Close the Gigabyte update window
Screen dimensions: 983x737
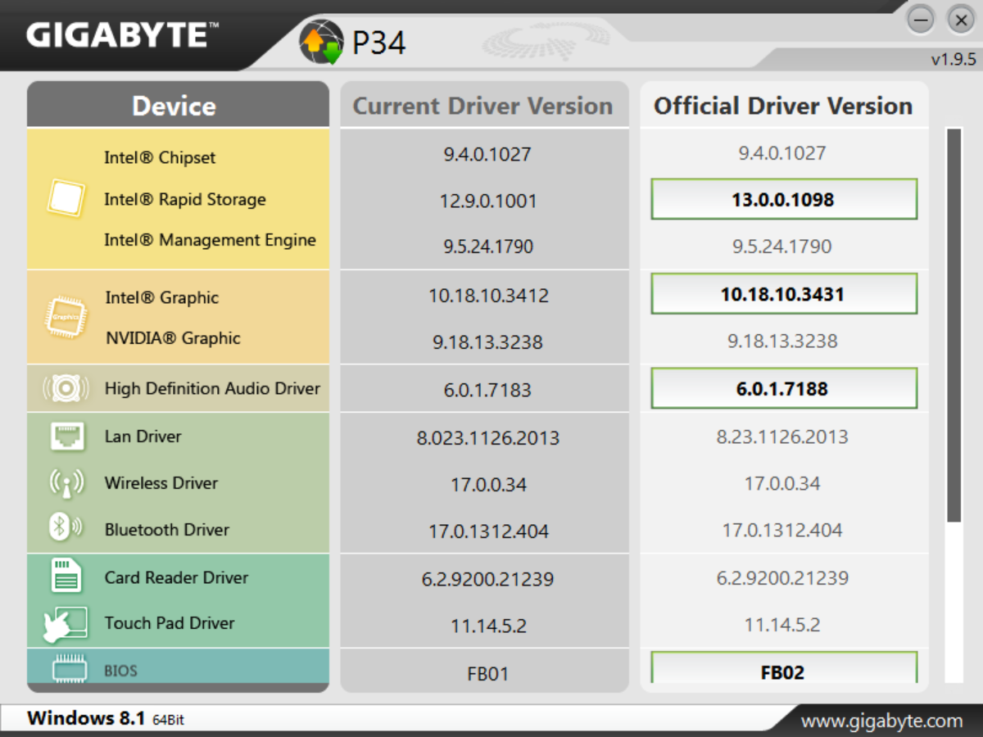[x=960, y=20]
